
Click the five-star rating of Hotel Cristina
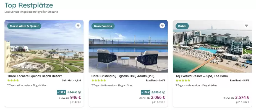pos(99,81)
